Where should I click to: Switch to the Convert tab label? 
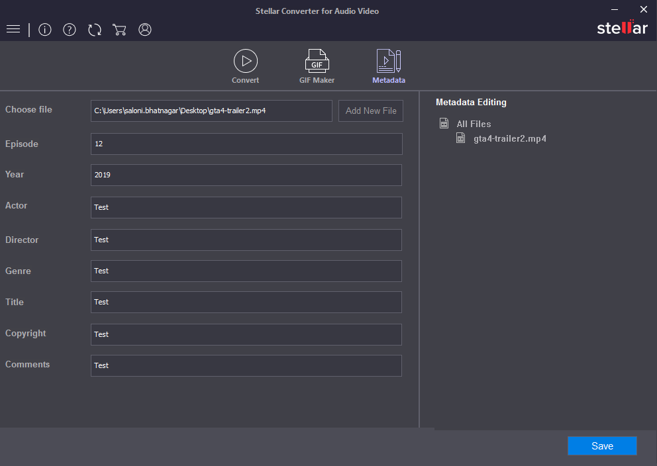(x=246, y=80)
